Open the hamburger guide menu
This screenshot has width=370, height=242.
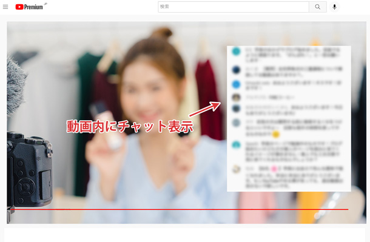tap(5, 7)
